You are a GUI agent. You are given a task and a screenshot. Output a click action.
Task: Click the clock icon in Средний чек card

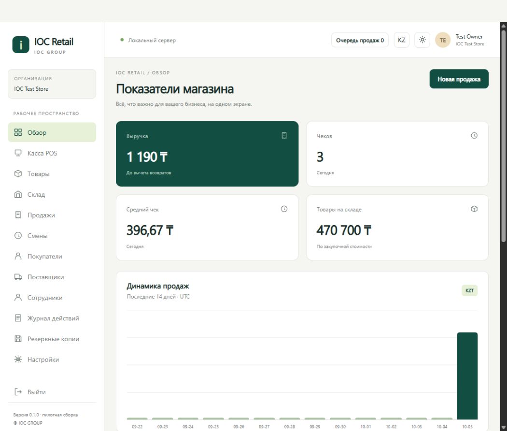[284, 209]
